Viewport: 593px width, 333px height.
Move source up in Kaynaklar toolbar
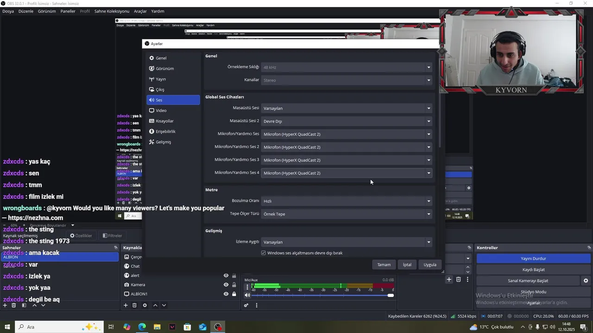click(155, 305)
